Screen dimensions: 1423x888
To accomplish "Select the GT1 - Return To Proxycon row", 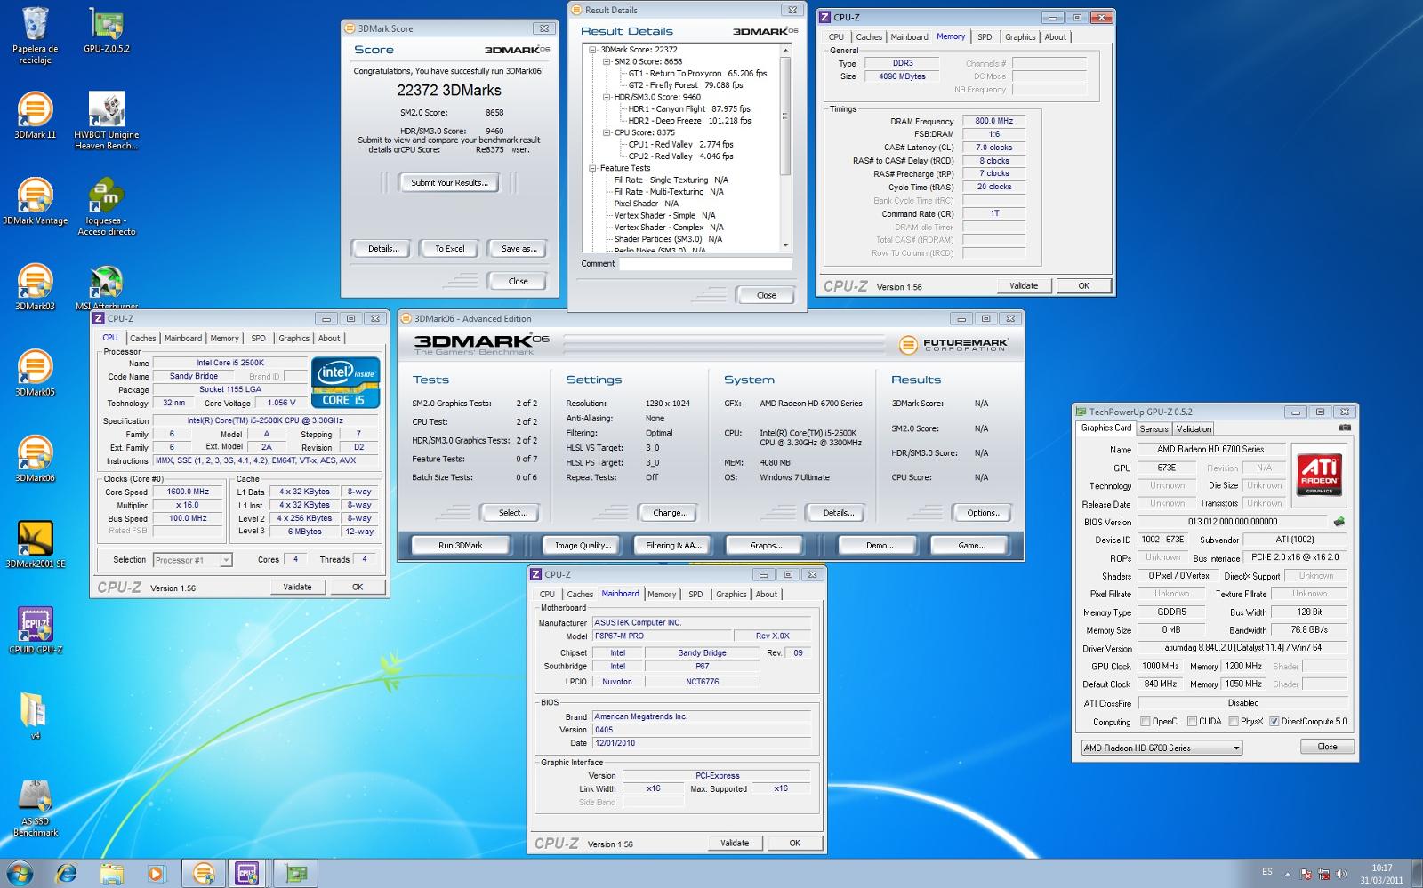I will pyautogui.click(x=697, y=74).
